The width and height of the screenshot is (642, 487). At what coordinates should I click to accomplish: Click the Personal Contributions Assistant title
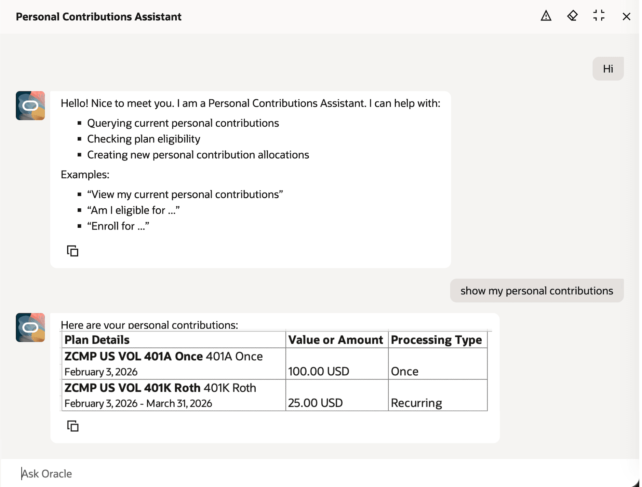coord(98,16)
